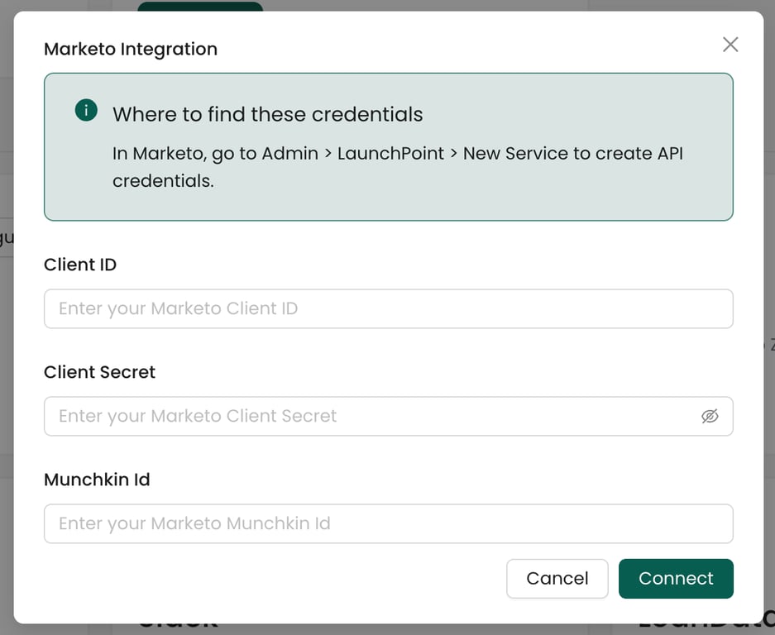Click the info icon in the credentials banner
775x635 pixels.
tap(86, 110)
